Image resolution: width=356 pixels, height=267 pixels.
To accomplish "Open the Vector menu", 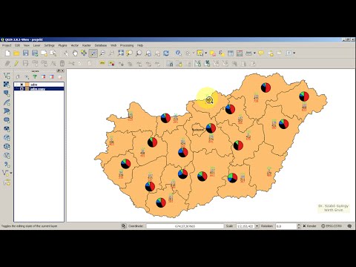I will 75,45.
